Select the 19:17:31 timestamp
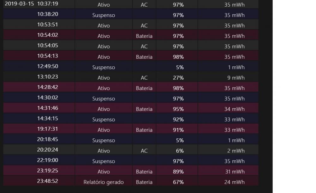Image resolution: width=316 pixels, height=193 pixels. (47, 129)
